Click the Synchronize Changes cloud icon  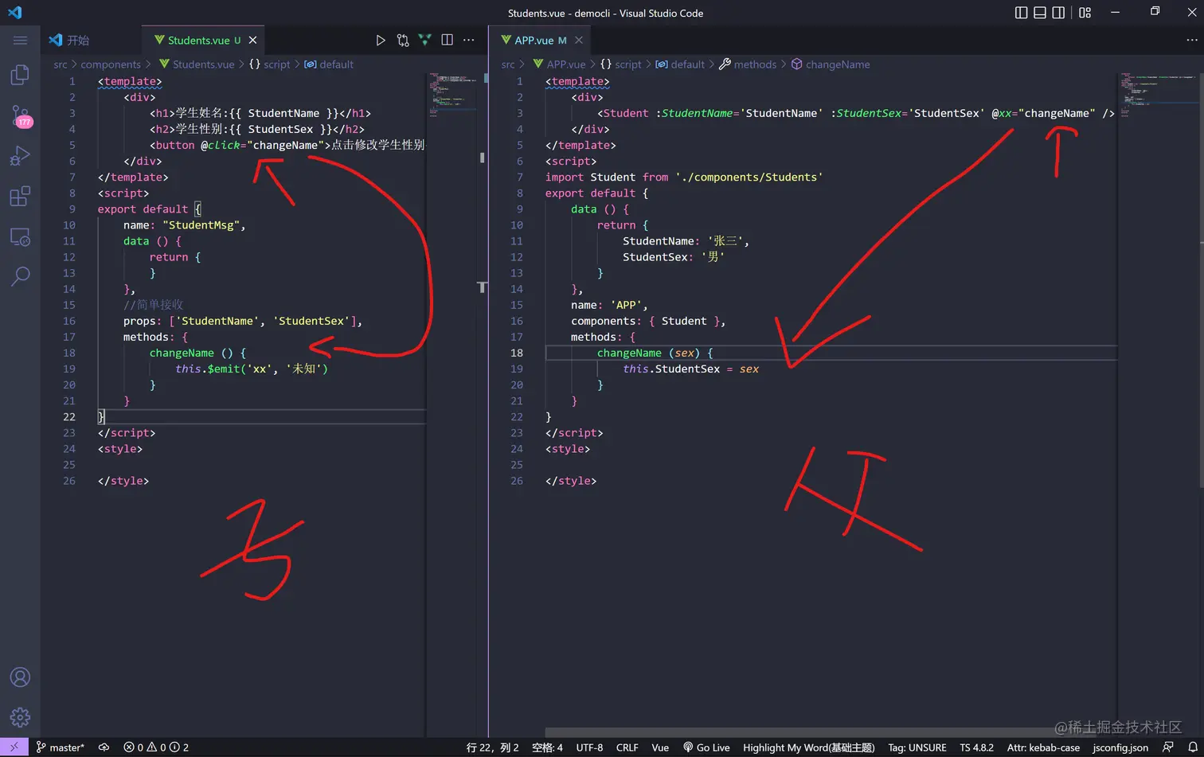104,747
